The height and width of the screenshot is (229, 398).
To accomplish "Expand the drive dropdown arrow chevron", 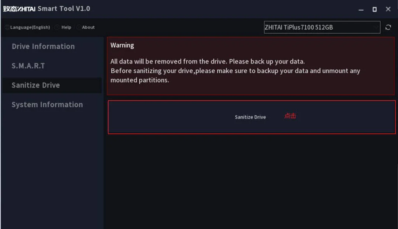I will pyautogui.click(x=376, y=27).
